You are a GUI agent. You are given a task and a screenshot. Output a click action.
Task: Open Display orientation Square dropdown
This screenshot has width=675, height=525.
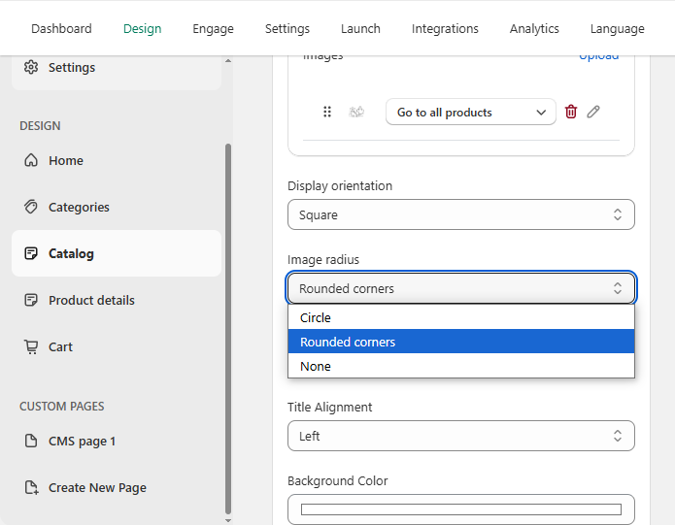[x=461, y=214]
